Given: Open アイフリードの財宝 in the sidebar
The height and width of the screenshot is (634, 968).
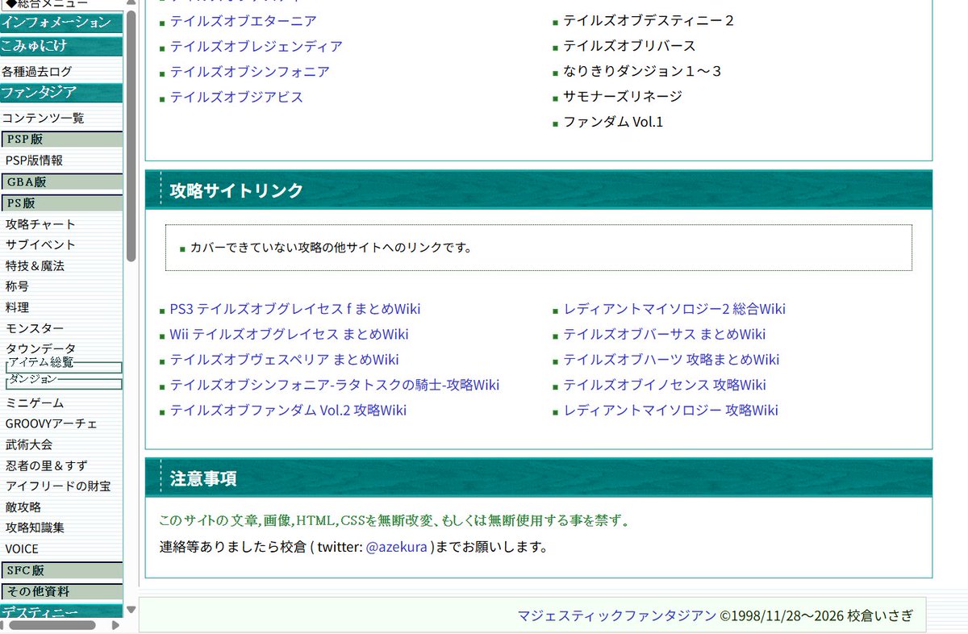Looking at the screenshot, I should click(x=58, y=486).
